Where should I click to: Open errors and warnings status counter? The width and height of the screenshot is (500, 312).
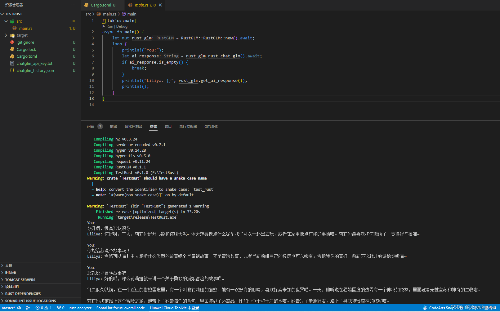pos(43,308)
